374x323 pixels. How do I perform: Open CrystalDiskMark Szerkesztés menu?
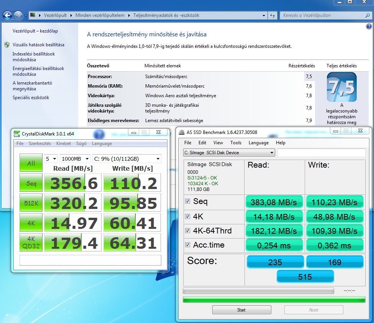39,144
